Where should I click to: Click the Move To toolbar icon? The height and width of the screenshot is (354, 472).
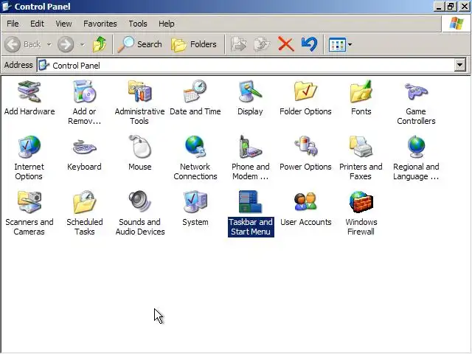tap(239, 44)
